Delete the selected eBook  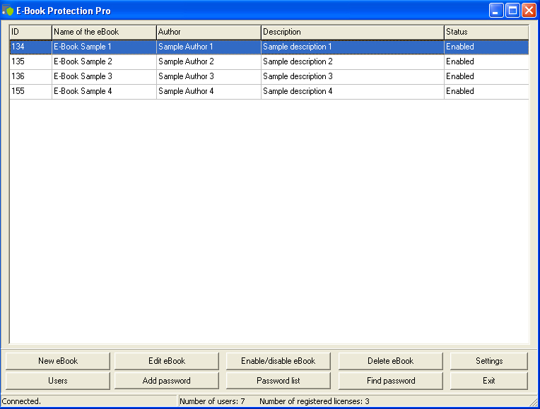point(390,361)
